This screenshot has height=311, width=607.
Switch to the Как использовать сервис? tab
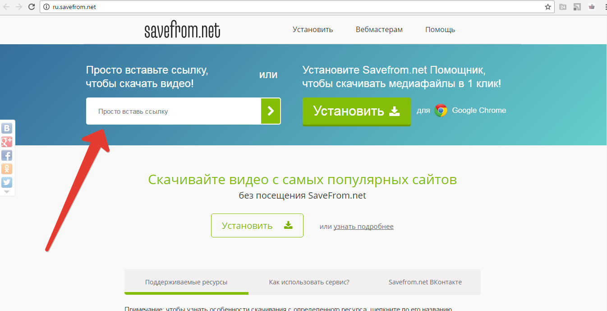(309, 282)
